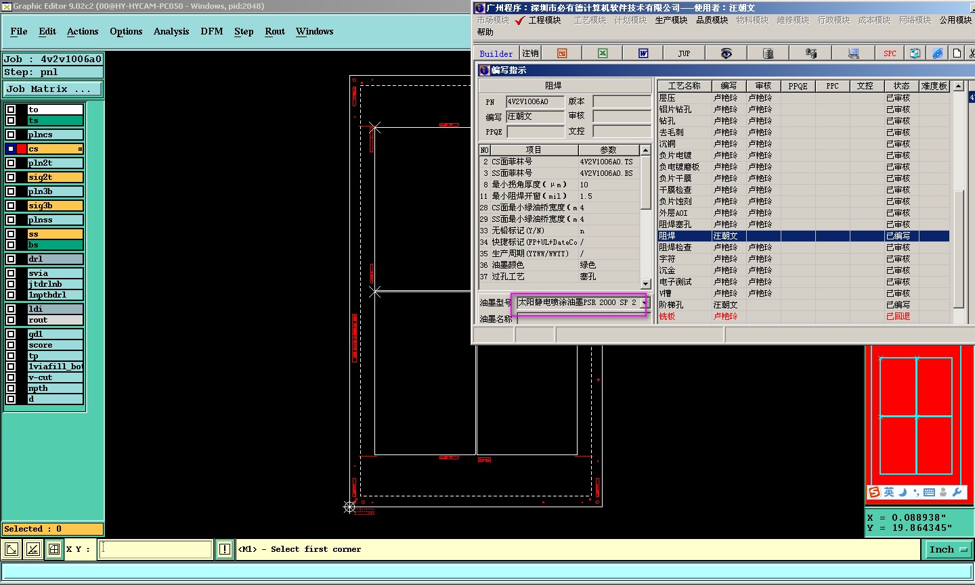Click the database cylinder icon
Screen dimensions: 975x585
768,53
